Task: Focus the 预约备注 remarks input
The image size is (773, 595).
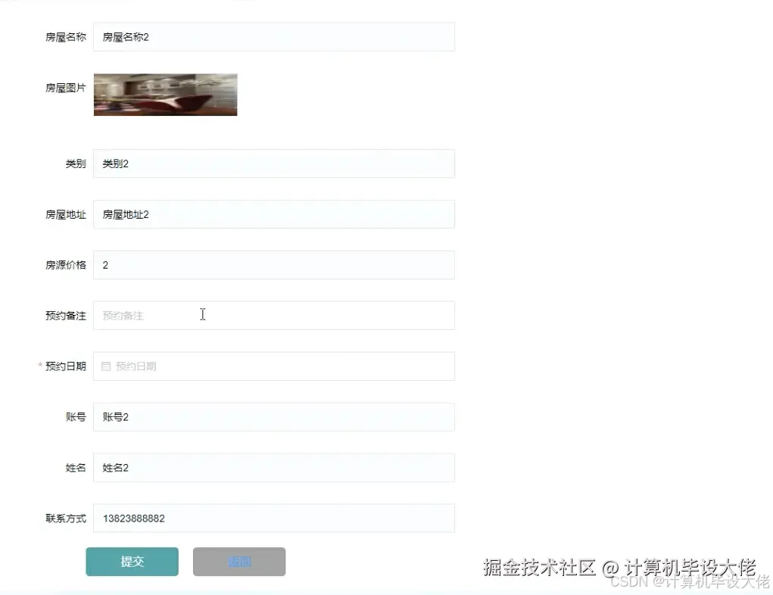Action: pyautogui.click(x=273, y=316)
